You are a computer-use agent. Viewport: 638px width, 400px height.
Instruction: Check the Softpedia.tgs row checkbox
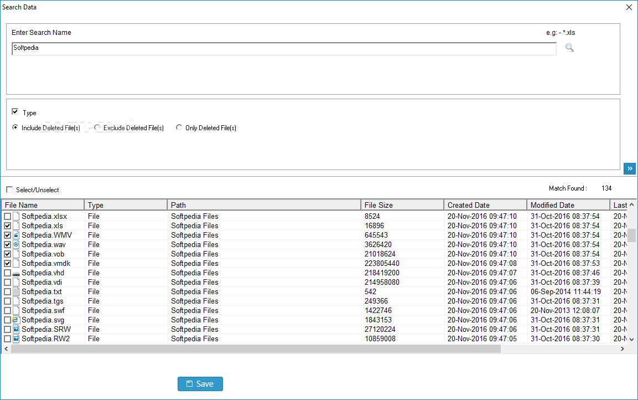click(7, 301)
